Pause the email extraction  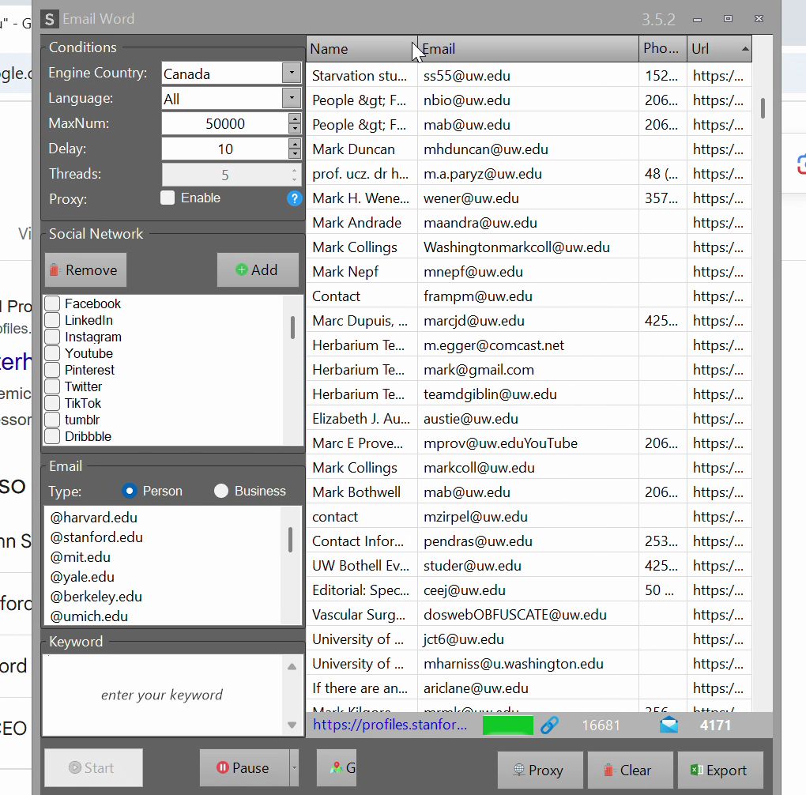[244, 768]
